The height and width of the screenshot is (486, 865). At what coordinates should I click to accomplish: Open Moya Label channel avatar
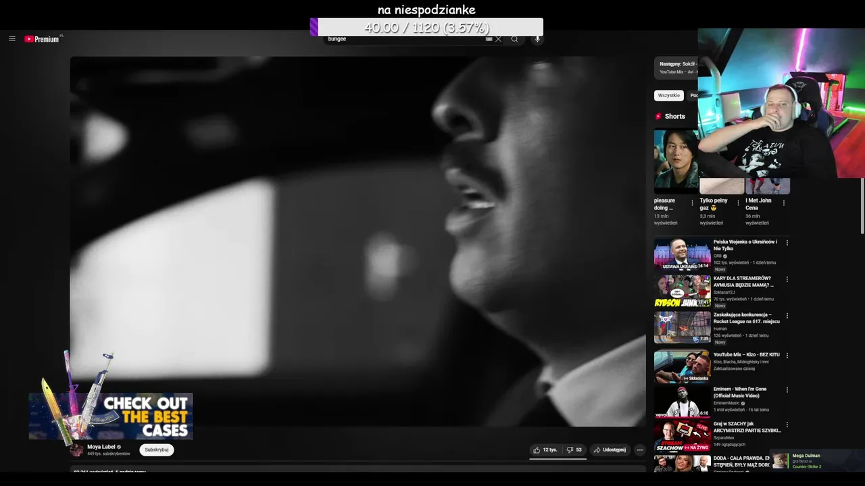click(77, 450)
